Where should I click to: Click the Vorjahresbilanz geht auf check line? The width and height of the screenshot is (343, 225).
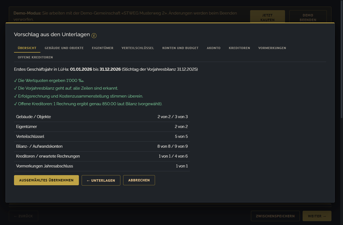[x=66, y=88]
